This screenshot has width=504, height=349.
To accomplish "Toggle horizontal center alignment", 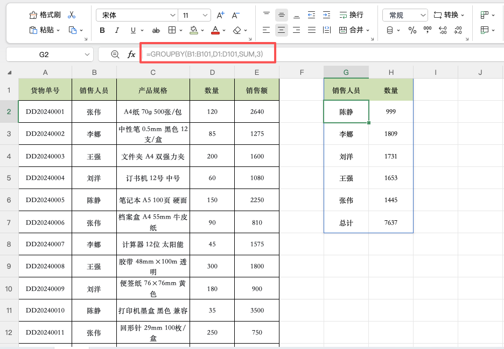I will click(x=282, y=30).
